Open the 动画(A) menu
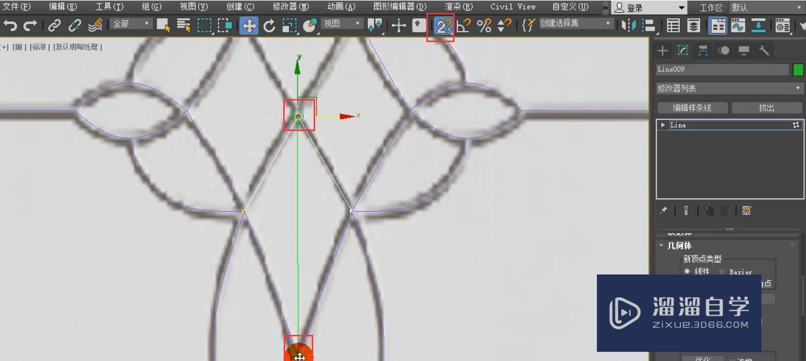 (x=341, y=7)
